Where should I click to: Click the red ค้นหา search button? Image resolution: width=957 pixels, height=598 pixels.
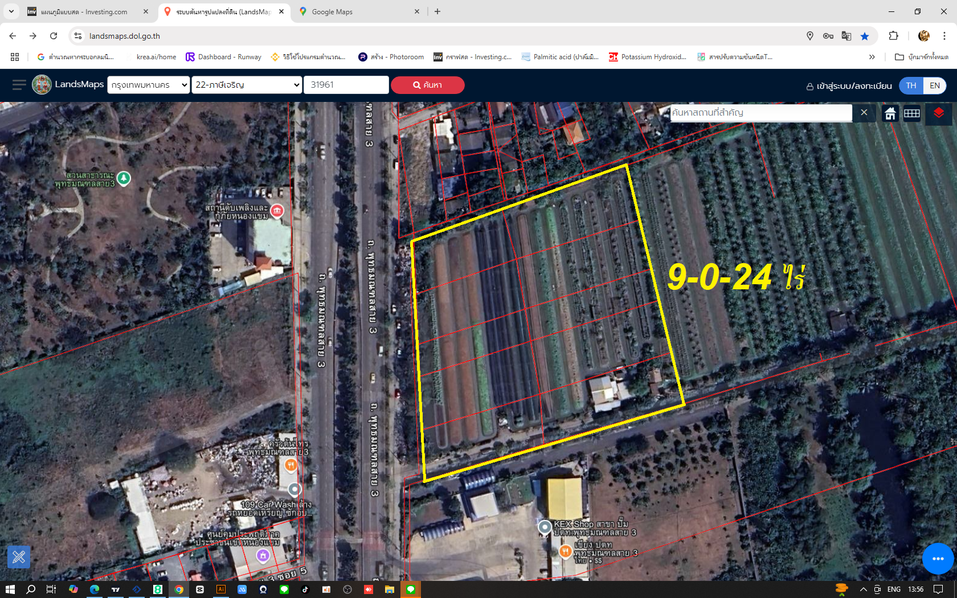click(427, 85)
